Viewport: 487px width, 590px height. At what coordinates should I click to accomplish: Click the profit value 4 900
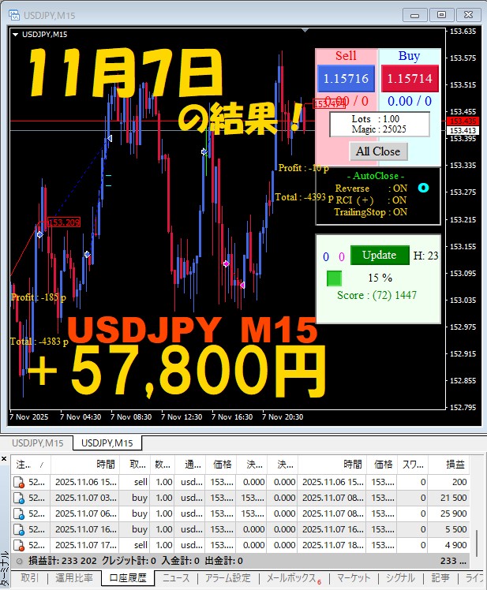click(x=455, y=545)
